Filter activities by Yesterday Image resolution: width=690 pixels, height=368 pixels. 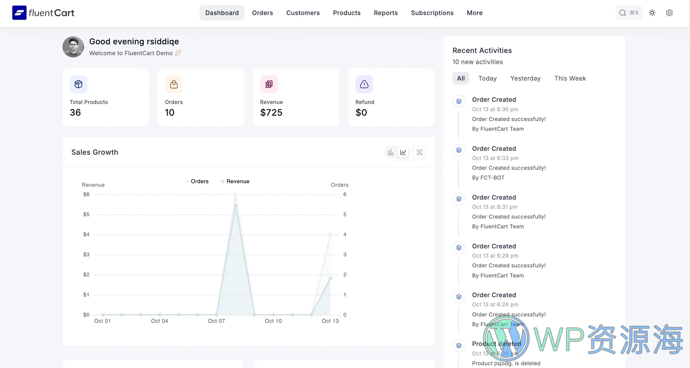pyautogui.click(x=525, y=78)
